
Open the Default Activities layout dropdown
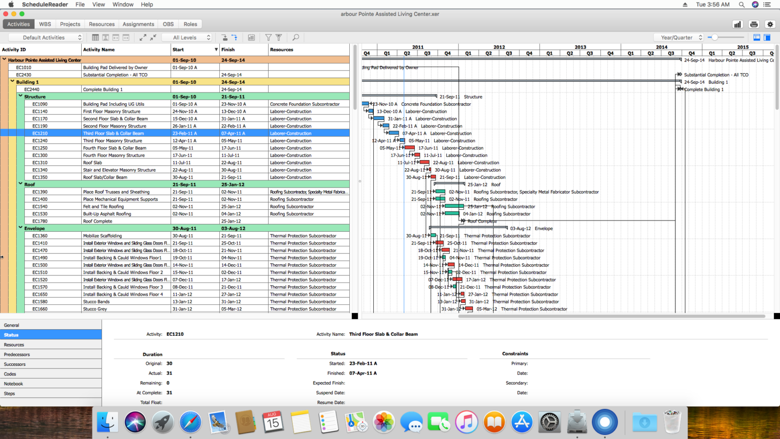[45, 37]
